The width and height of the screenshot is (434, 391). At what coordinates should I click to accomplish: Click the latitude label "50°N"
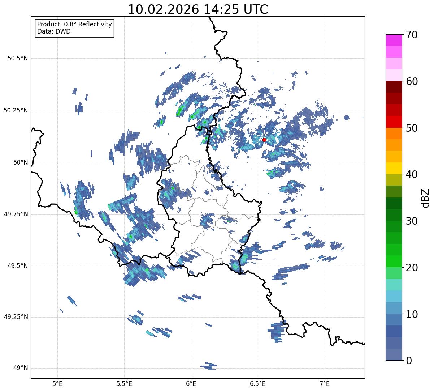[x=21, y=162]
